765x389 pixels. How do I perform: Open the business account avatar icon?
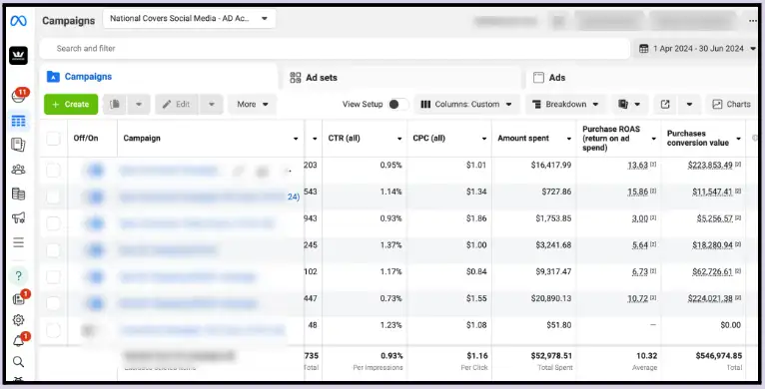(19, 55)
